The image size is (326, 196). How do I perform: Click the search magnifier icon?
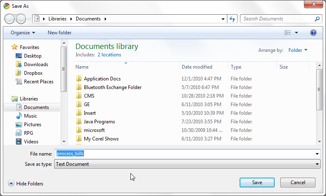click(x=317, y=19)
